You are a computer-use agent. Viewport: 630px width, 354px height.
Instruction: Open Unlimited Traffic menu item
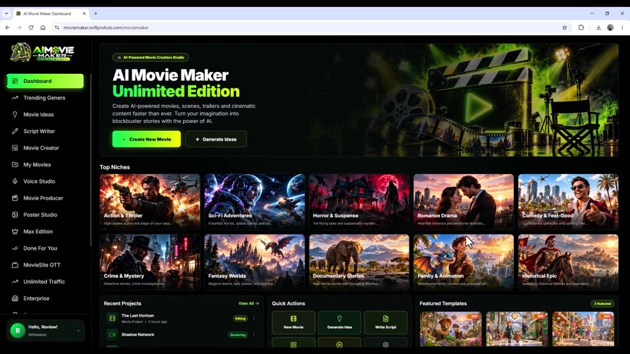45,282
